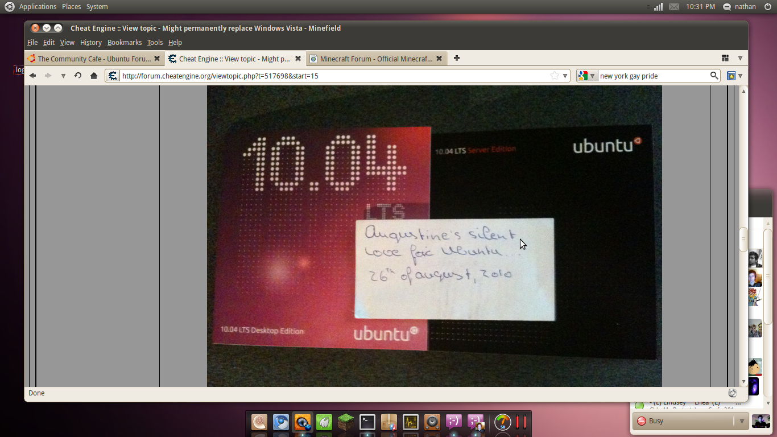Launch the nautilus shell icon in the dock
Image resolution: width=777 pixels, height=437 pixels.
click(x=259, y=422)
